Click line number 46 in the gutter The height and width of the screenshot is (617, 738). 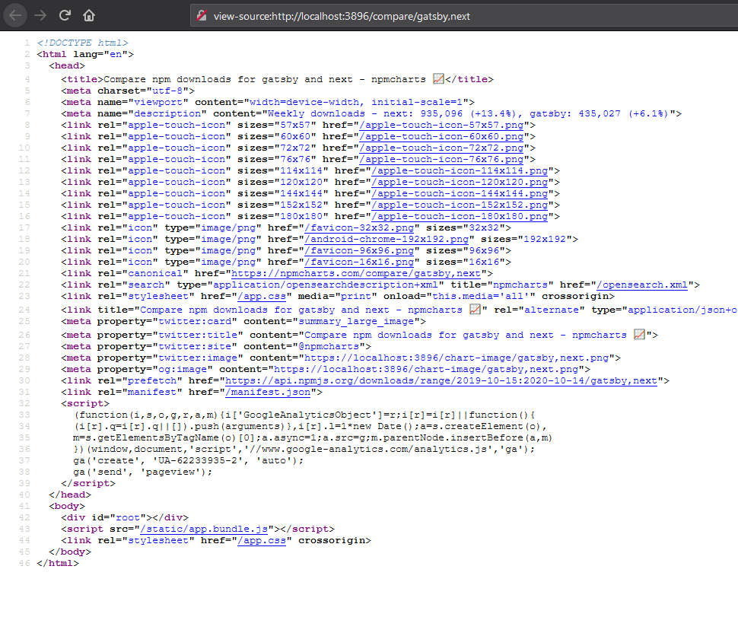pyautogui.click(x=24, y=563)
